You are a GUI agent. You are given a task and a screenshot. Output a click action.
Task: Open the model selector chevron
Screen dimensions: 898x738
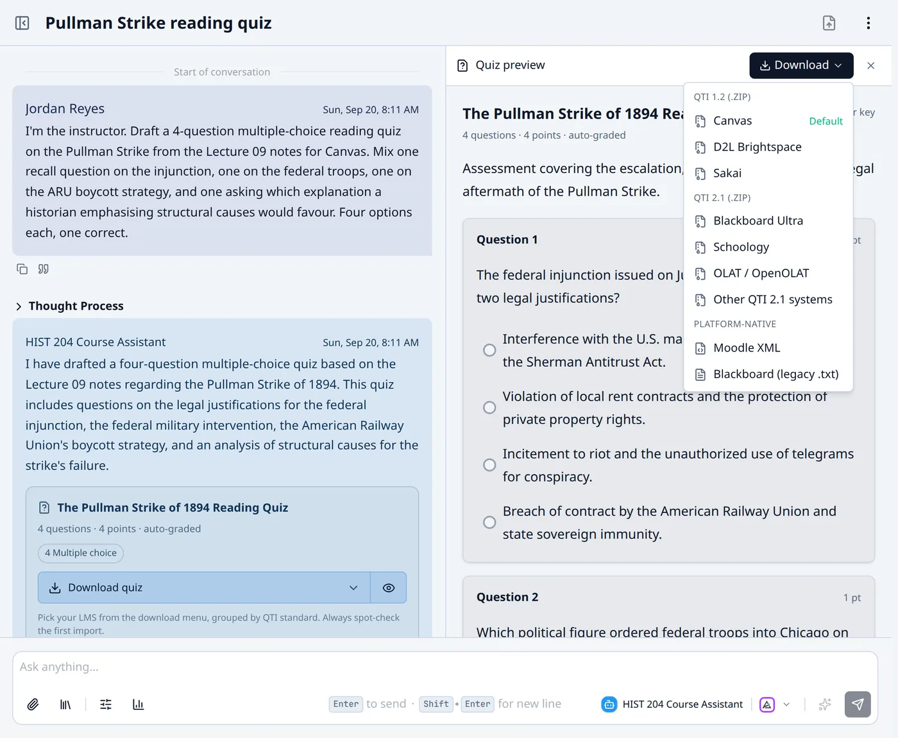[x=786, y=704]
